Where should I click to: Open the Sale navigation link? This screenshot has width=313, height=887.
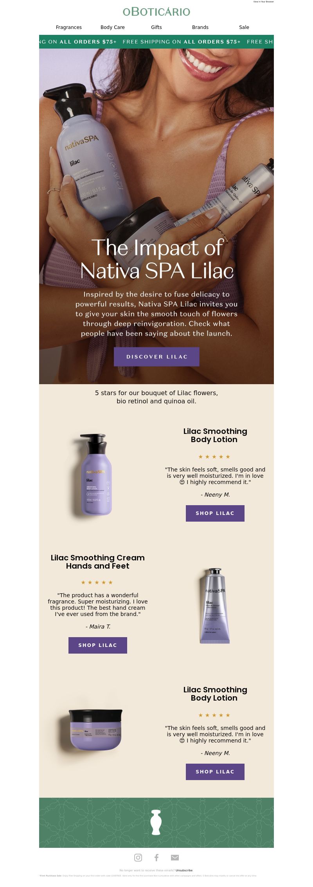pos(244,27)
